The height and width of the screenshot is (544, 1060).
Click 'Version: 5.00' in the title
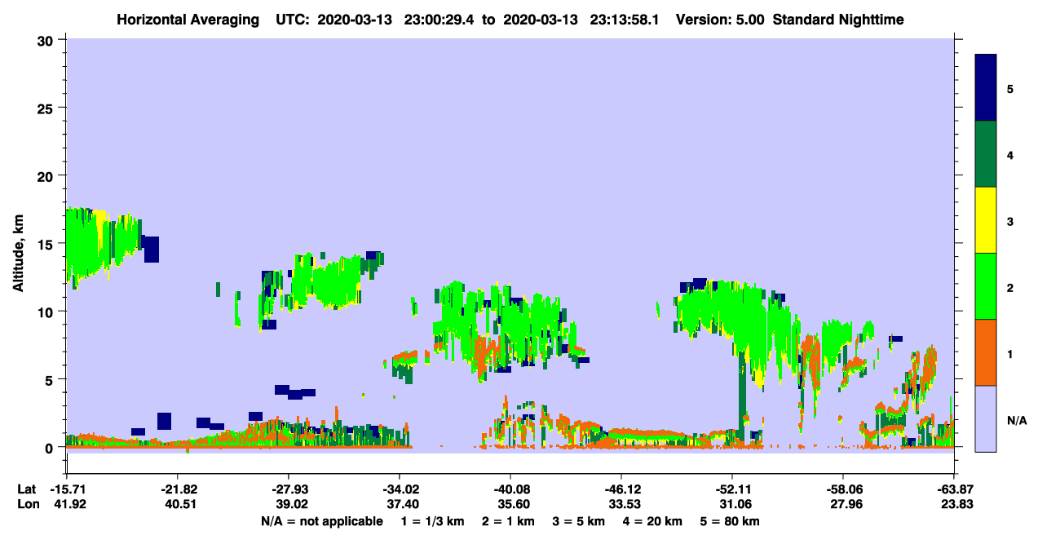point(719,20)
